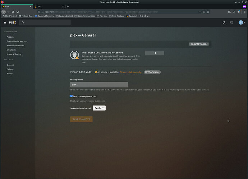Uncheck Send crash reports to Plex
The height and width of the screenshot is (179, 248).
point(71,96)
